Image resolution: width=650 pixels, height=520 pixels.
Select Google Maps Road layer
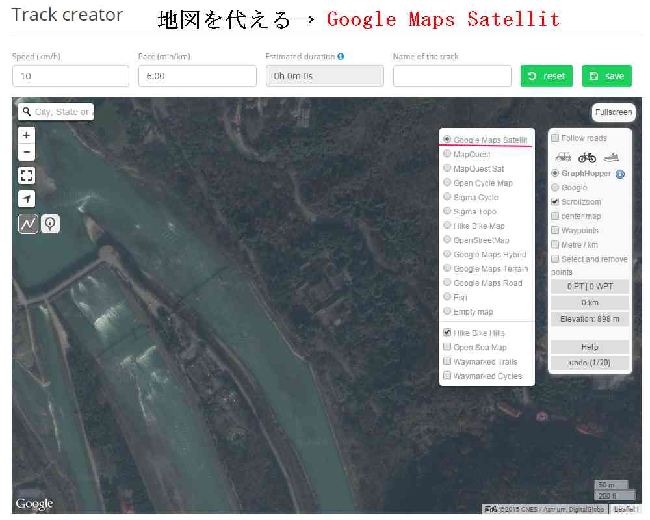pos(447,282)
